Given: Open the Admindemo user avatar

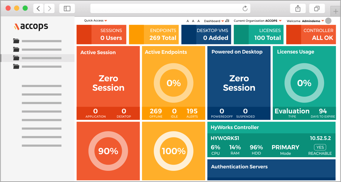Looking at the screenshot, I should (328, 21).
